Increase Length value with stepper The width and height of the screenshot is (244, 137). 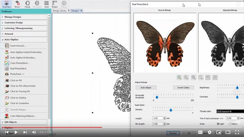[x=165, y=118]
